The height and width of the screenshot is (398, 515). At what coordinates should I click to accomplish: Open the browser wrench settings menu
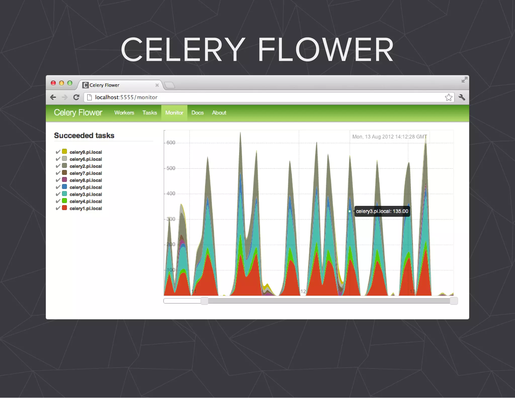pos(462,97)
